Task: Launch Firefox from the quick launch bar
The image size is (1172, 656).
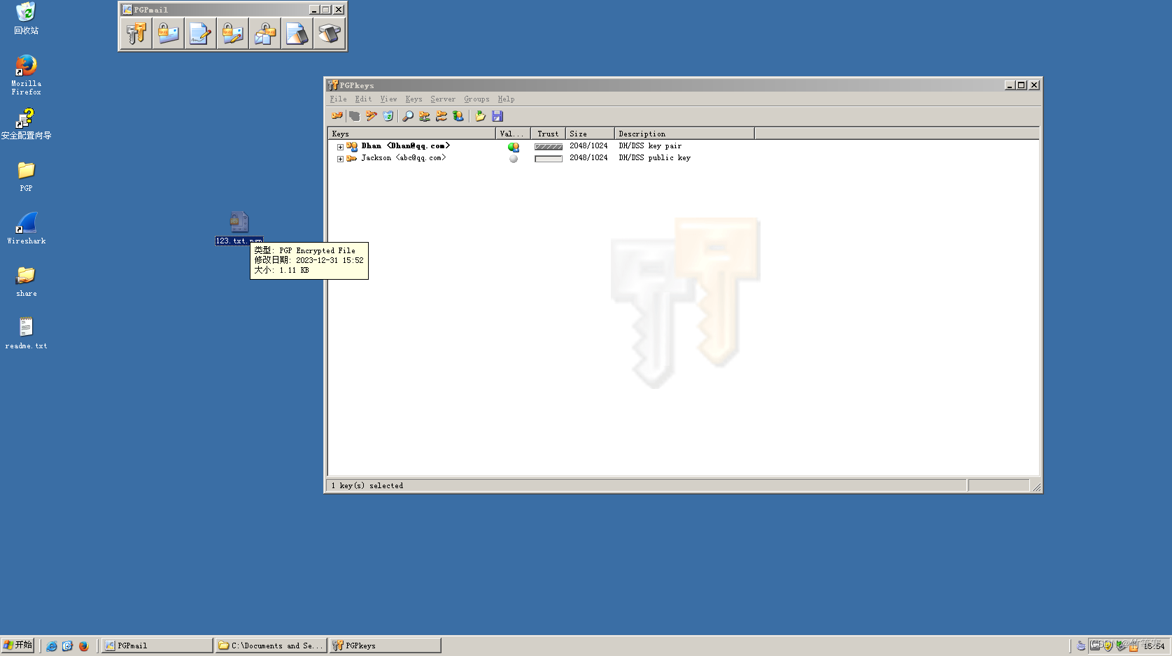Action: 83,646
